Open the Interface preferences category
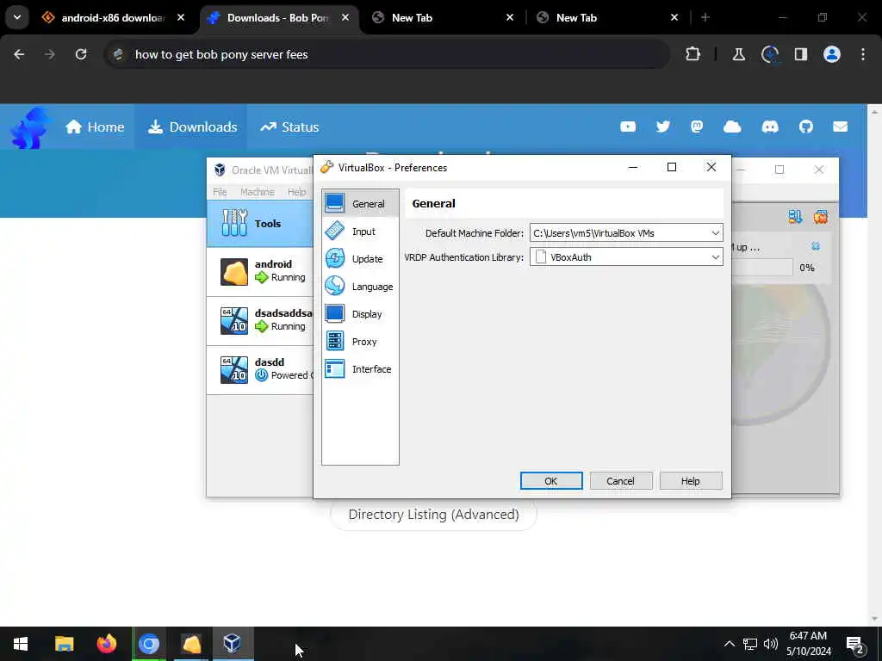Viewport: 882px width, 661px height. [x=360, y=368]
